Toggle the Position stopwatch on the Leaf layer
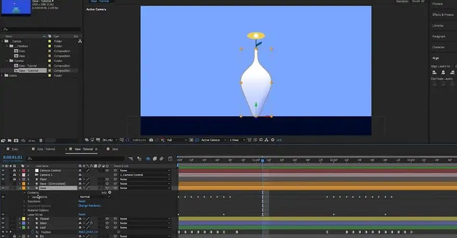The width and height of the screenshot is (457, 238). 33,232
